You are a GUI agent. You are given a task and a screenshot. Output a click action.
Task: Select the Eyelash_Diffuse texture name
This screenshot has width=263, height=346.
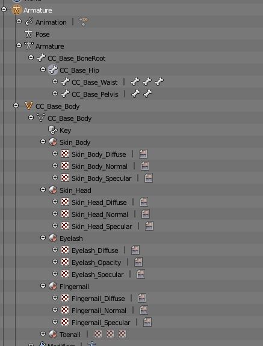click(95, 250)
